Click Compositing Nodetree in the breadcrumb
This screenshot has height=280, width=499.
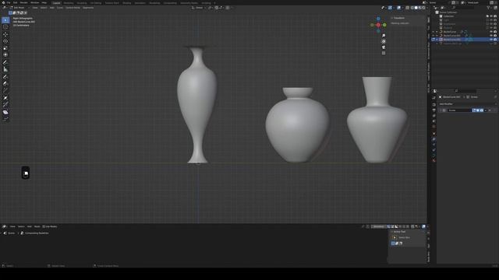[x=37, y=233]
